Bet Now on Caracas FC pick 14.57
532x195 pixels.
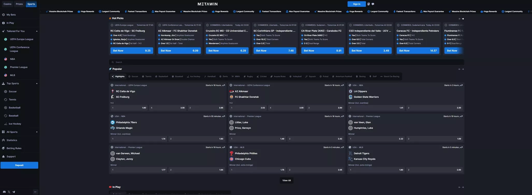pyautogui.click(x=418, y=51)
